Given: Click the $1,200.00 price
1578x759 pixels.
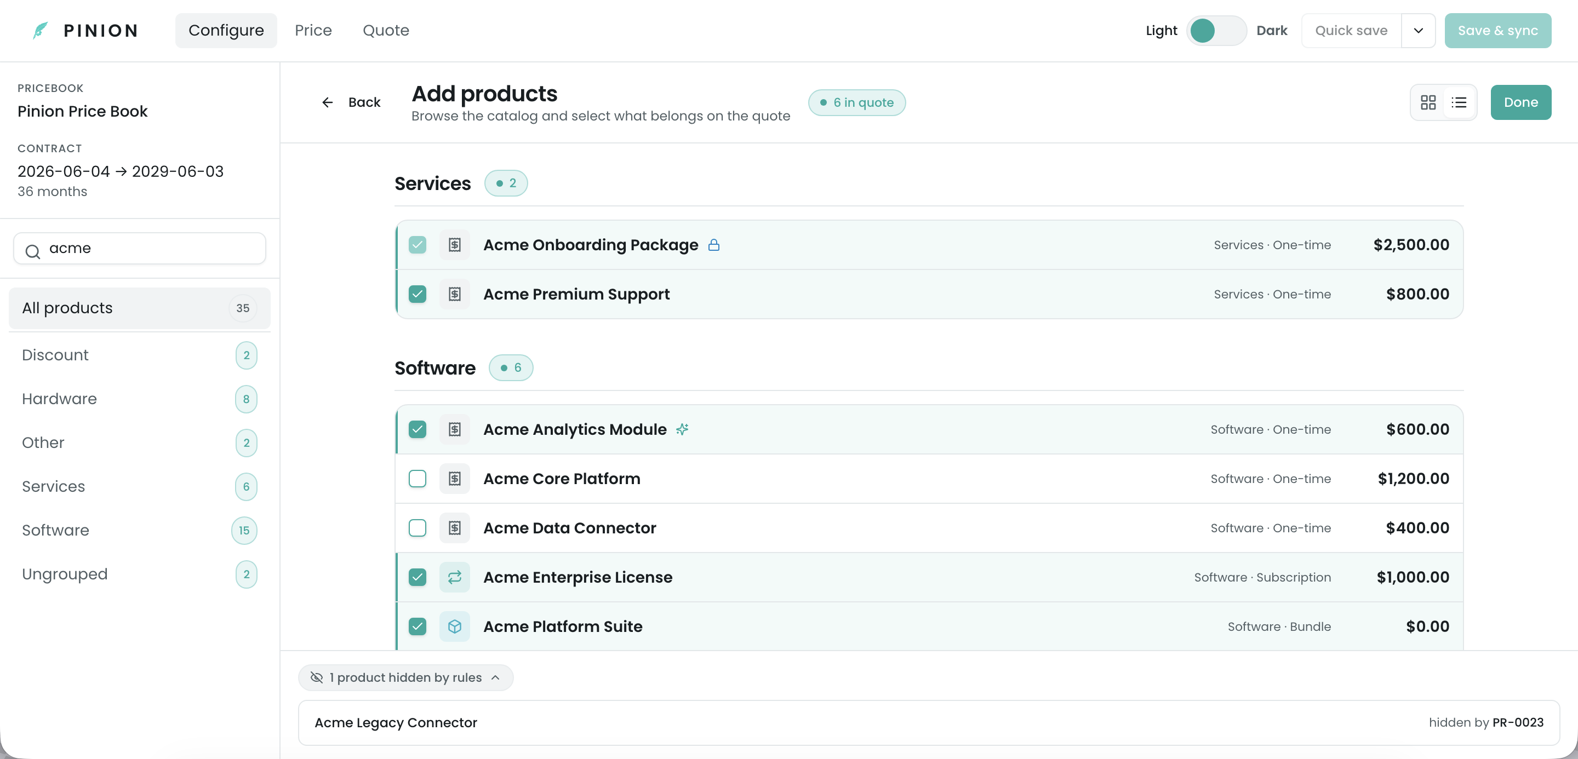Looking at the screenshot, I should (x=1413, y=479).
